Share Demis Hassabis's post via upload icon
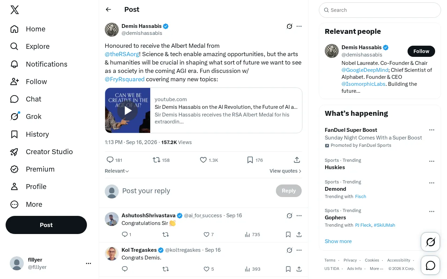 coord(297,160)
